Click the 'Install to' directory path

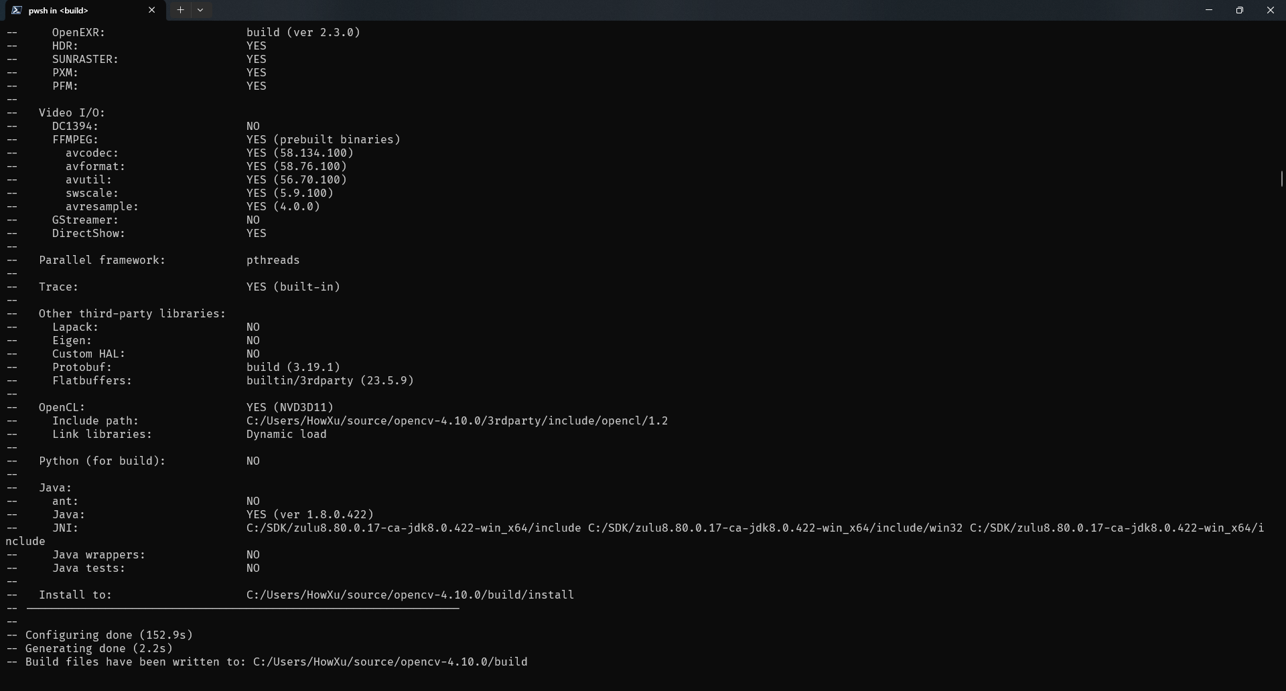(x=410, y=595)
